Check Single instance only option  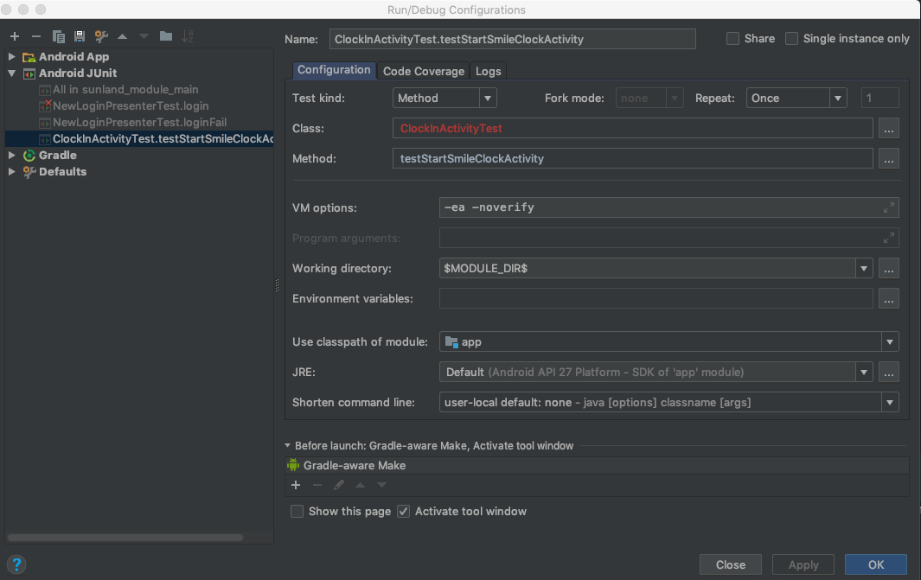[792, 39]
